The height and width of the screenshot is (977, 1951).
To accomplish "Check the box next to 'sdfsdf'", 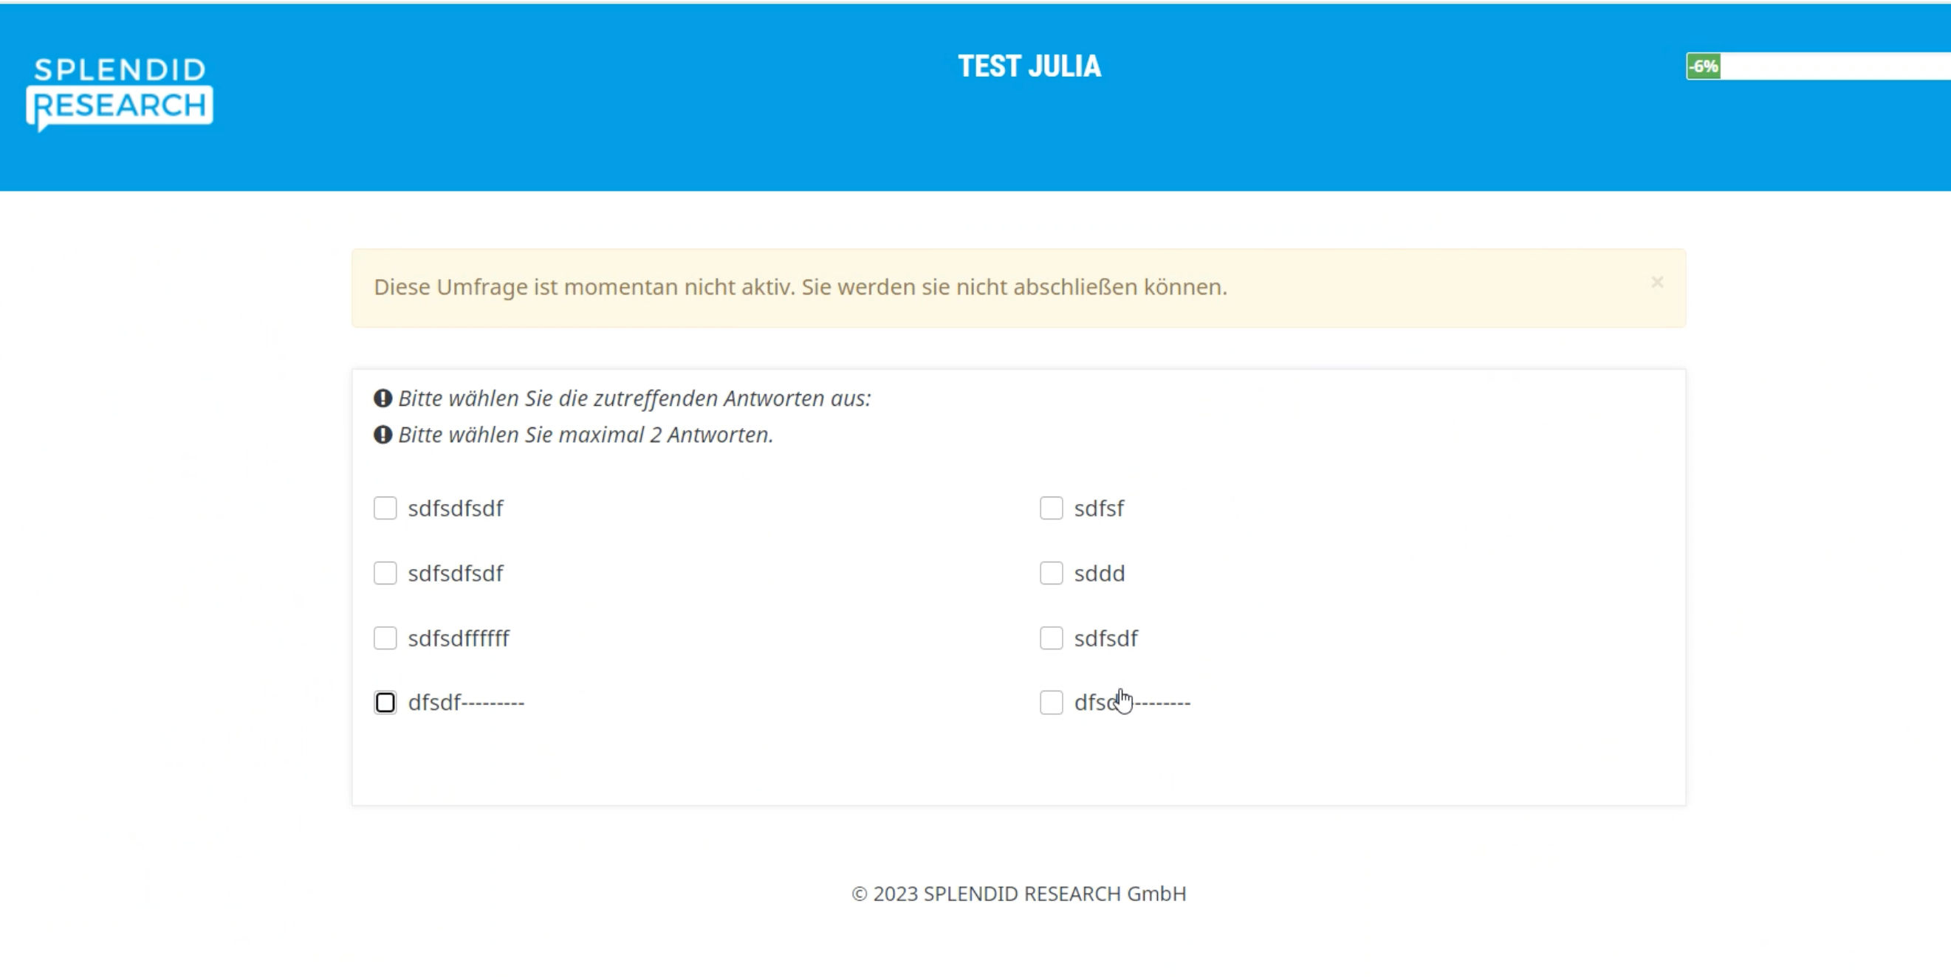I will (1052, 638).
